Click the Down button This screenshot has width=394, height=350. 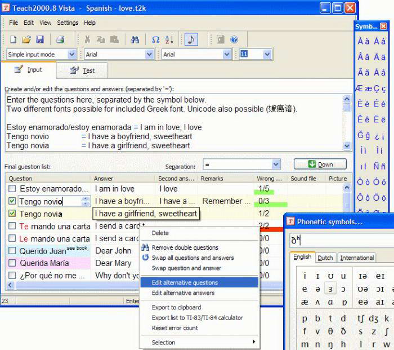pyautogui.click(x=320, y=165)
